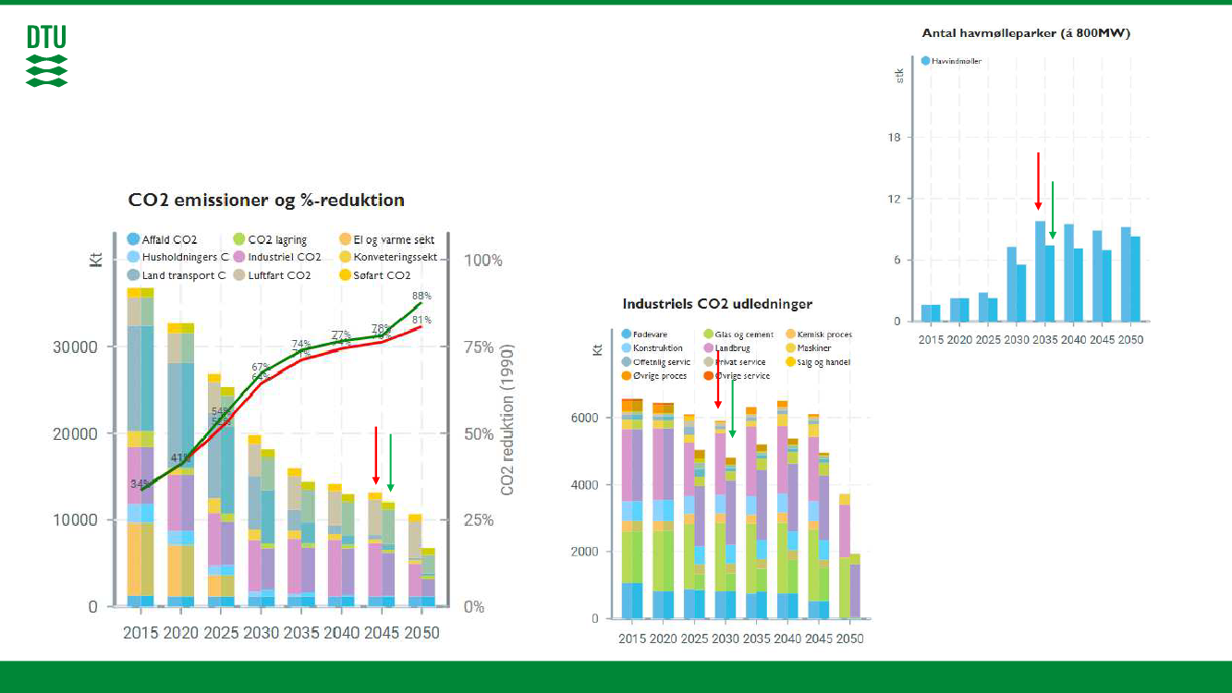Select the 'Industriels CO2 udledninger' chart title

tap(717, 303)
